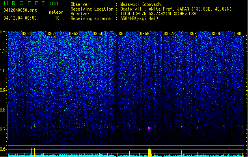
Task: Click the 0855 time marker
Action: 121,34
